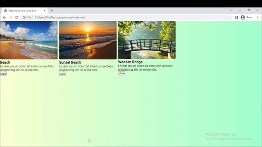The image size is (262, 147).
Task: Open a new tab with plus icon
Action: [x=52, y=11]
